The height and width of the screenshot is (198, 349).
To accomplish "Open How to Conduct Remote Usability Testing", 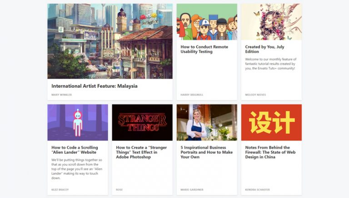I will point(204,49).
